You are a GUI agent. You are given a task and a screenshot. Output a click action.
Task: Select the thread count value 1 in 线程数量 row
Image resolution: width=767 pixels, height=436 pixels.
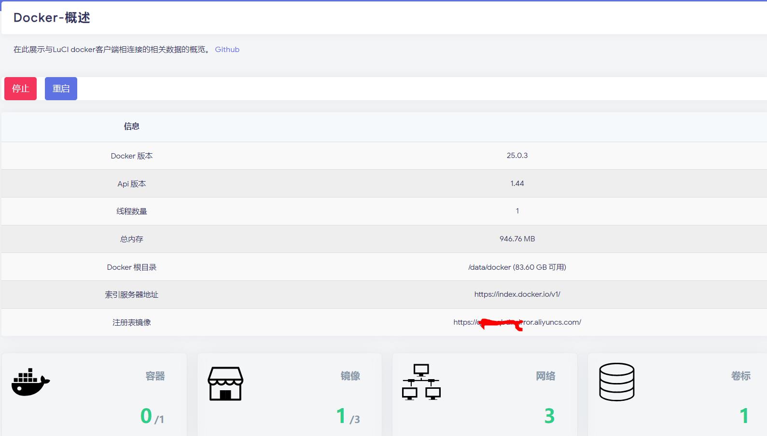pyautogui.click(x=517, y=211)
